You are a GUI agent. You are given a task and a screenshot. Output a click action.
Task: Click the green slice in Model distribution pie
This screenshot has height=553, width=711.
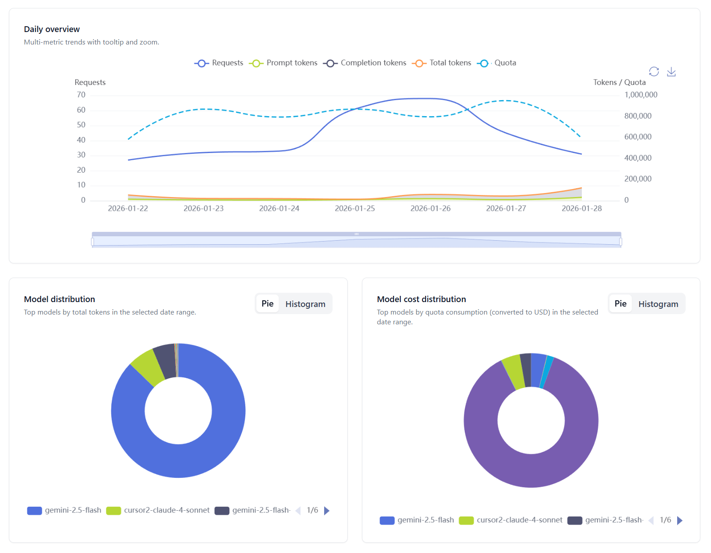tap(148, 367)
